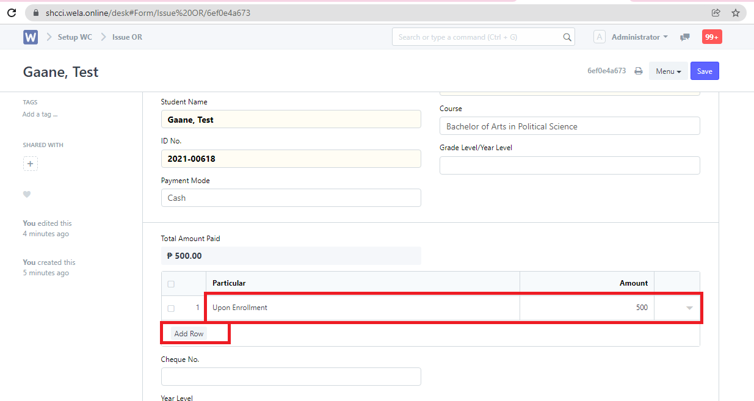754x401 pixels.
Task: Expand the row 1 dropdown arrow
Action: pyautogui.click(x=689, y=308)
